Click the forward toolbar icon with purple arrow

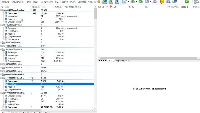click(x=147, y=2)
